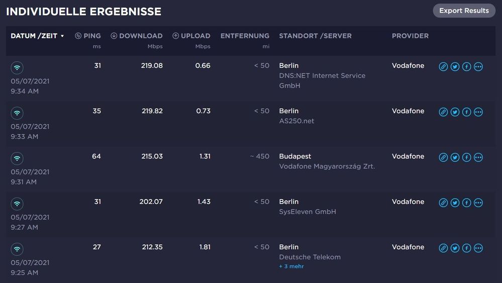Open more options for AS250.net result

478,112
